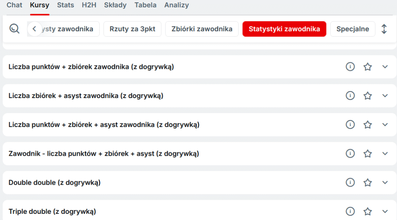Favorite Liczba punktów + zbiórek zawodnika market
The image size is (397, 220).
point(368,67)
